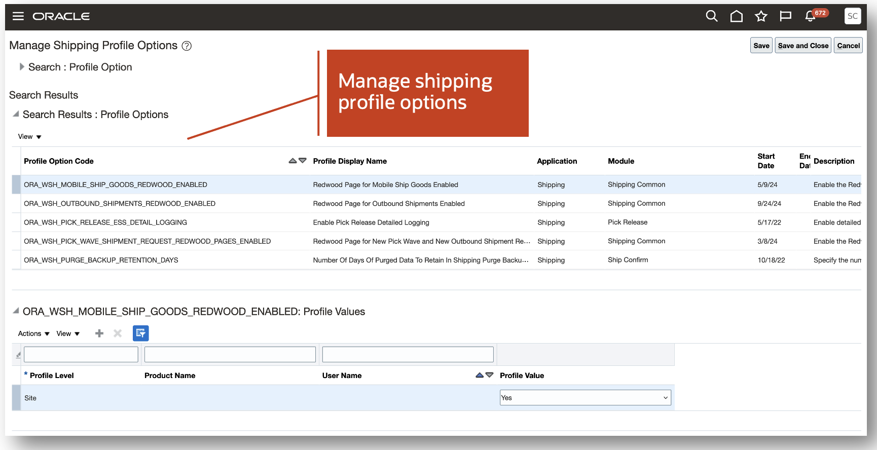Click the Description column header
Viewport: 877px width, 450px height.
coord(834,161)
